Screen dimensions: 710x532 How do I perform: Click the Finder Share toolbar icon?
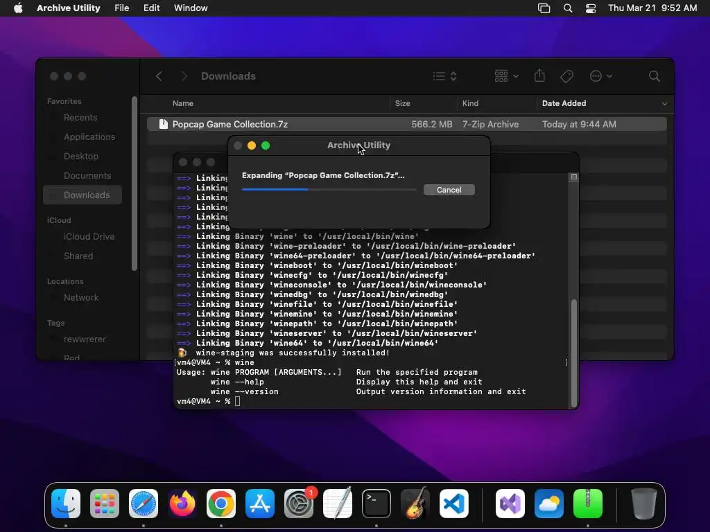coord(539,76)
